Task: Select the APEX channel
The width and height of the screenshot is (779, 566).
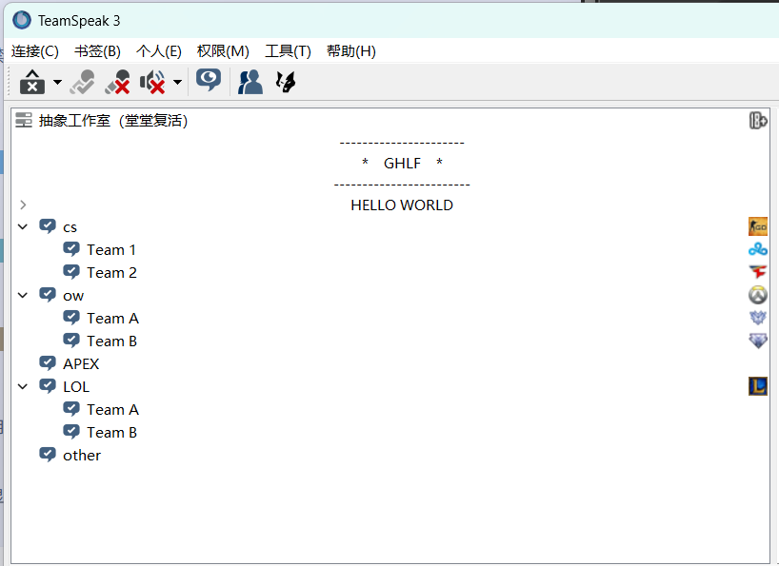Action: [x=81, y=363]
